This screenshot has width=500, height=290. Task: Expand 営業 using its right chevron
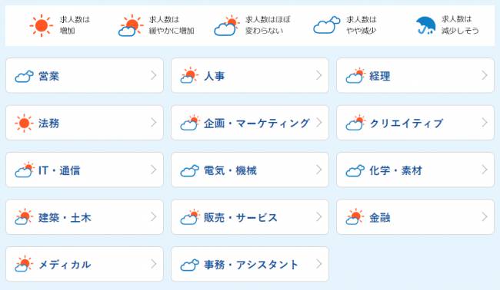154,75
